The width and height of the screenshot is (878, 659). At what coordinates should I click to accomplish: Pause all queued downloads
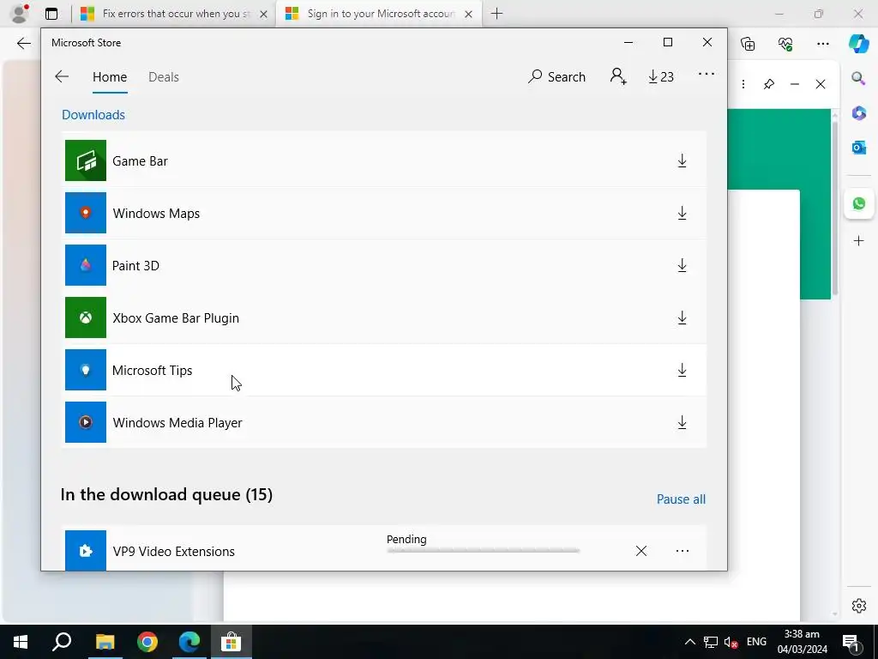[681, 499]
